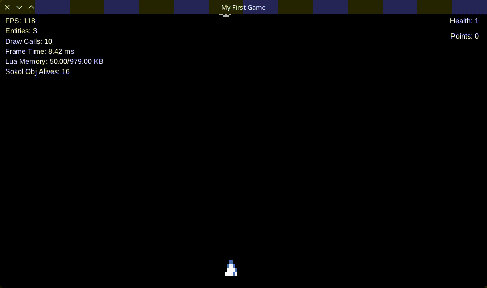Click the 'My First Game' title text
This screenshot has height=288, width=487.
coord(243,7)
